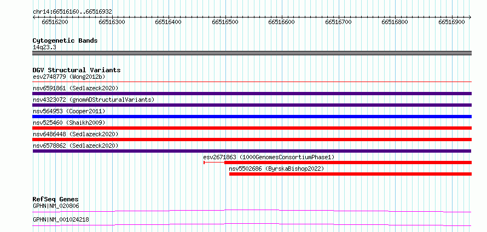Open nsv5502686 (ByrskaBishop2022) label
Viewport: 487px width, 232px height.
point(276,169)
